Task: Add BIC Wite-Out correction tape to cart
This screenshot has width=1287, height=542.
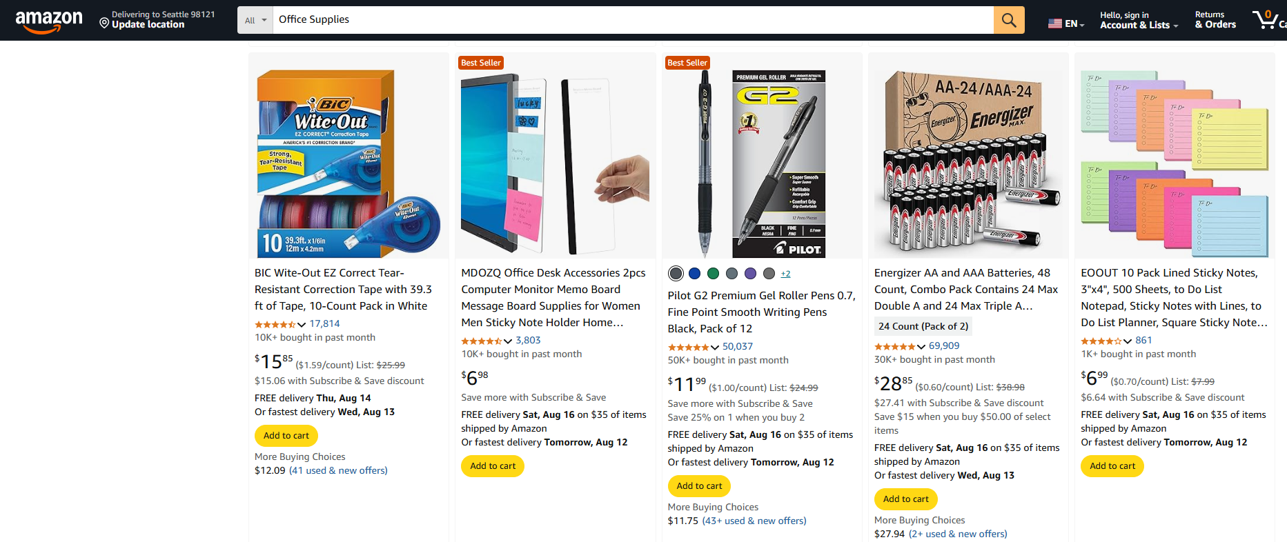Action: (286, 435)
